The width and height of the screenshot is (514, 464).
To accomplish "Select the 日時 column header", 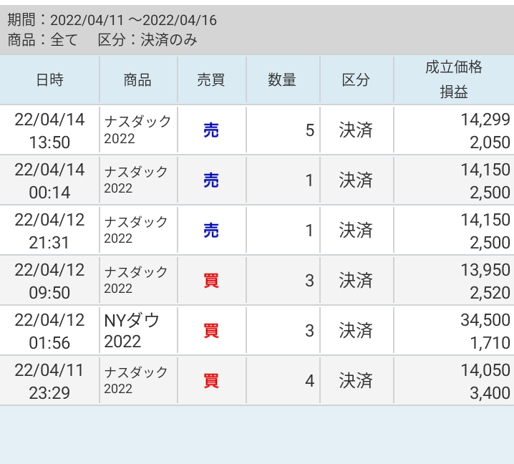I will [x=49, y=80].
